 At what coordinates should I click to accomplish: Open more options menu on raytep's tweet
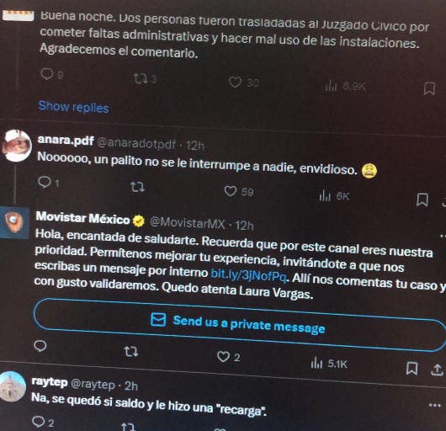click(x=434, y=405)
